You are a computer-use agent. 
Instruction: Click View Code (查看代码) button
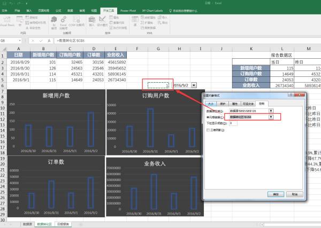[x=117, y=22]
